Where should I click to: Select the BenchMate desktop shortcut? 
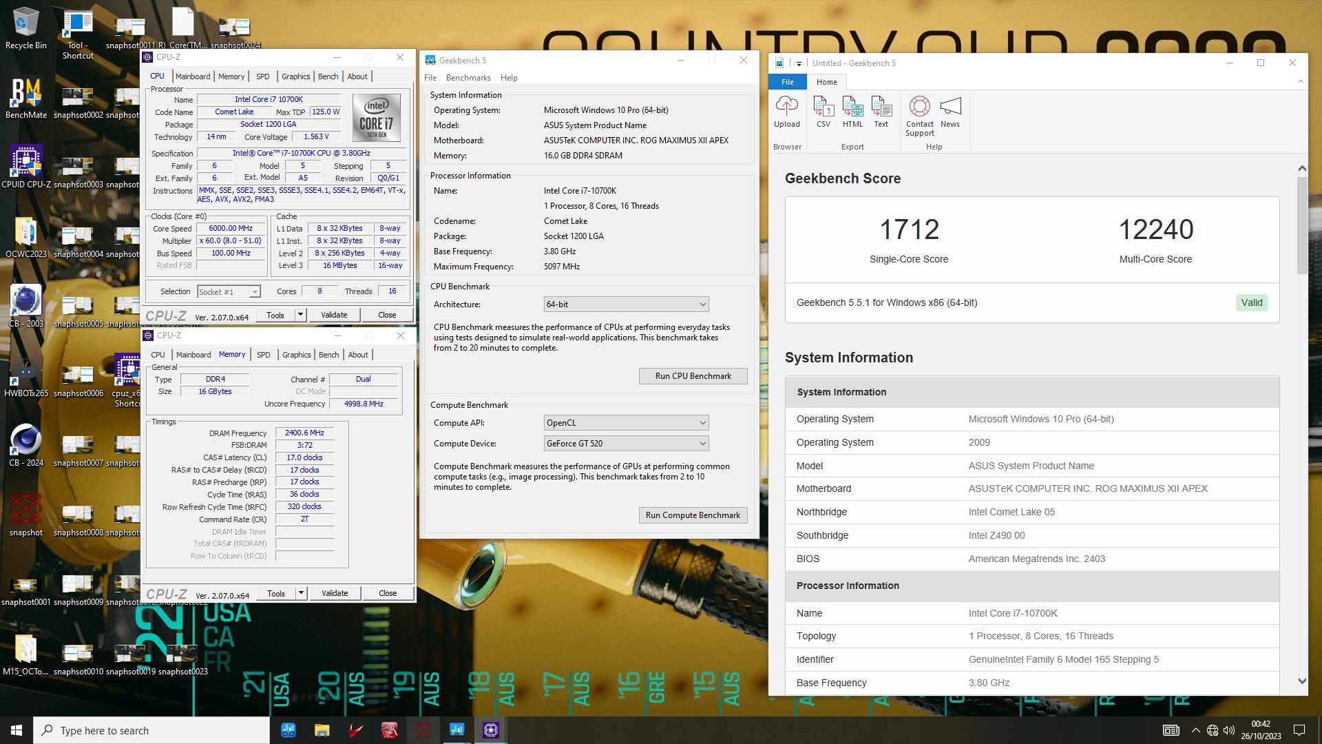pos(26,98)
